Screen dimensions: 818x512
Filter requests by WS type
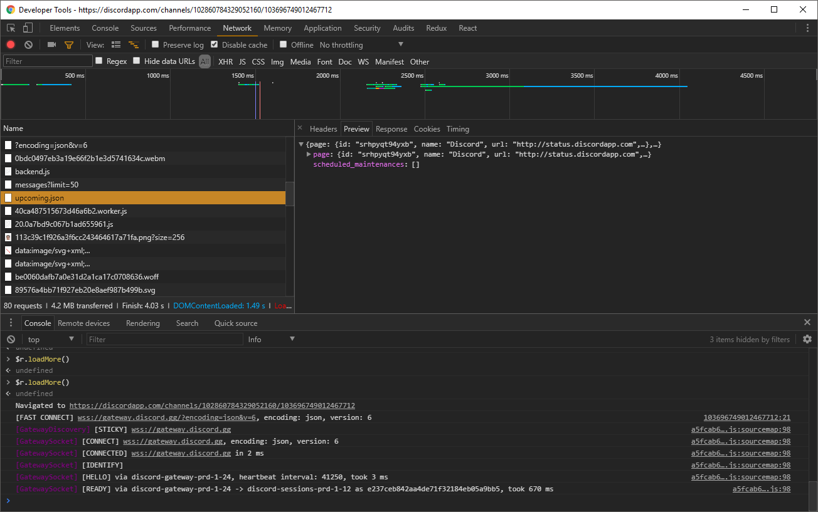pos(363,61)
